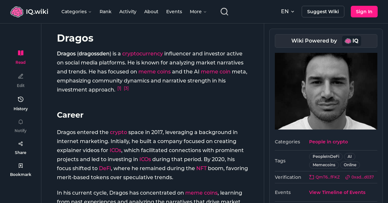This screenshot has width=388, height=203.
Task: Click the IQ.wiki brain logo
Action: pyautogui.click(x=17, y=11)
